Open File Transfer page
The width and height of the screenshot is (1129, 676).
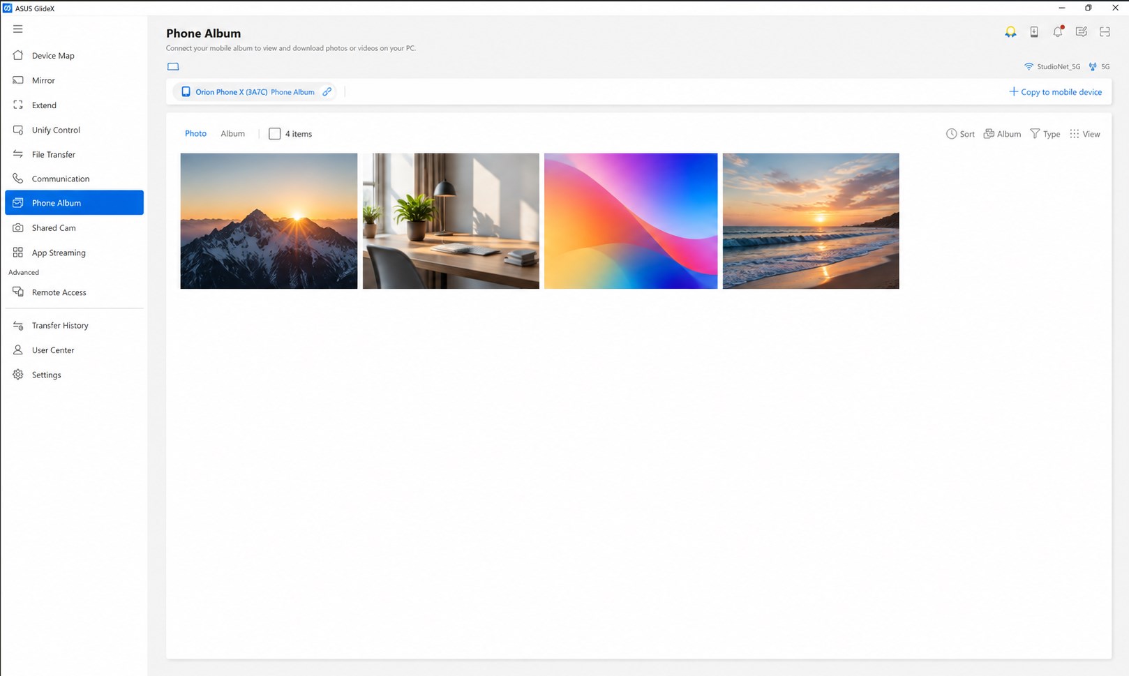[74, 154]
